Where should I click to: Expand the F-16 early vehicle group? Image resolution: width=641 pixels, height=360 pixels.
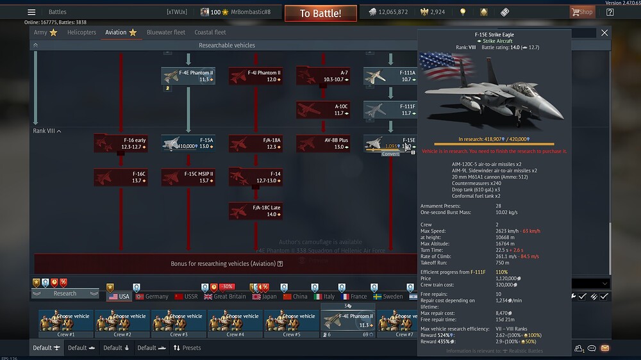coord(121,143)
